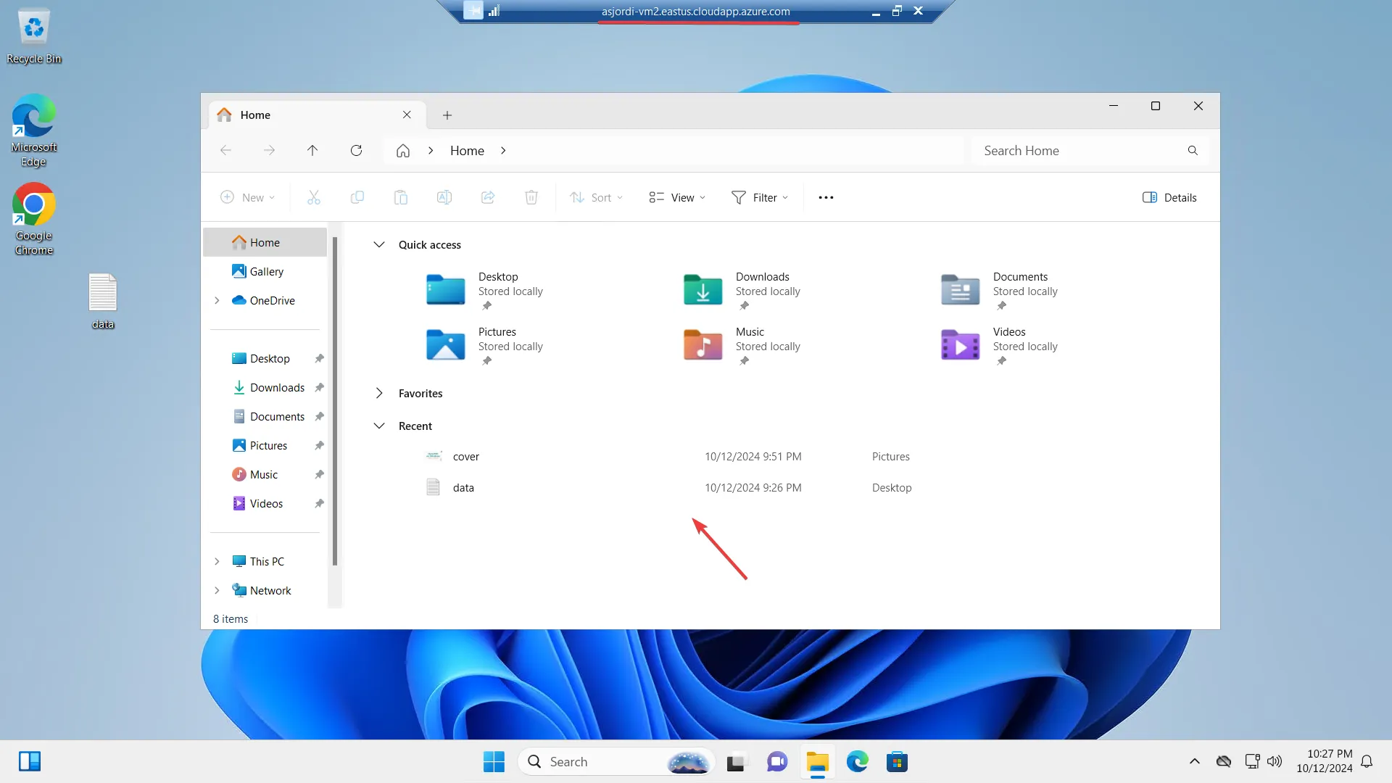The width and height of the screenshot is (1392, 783).
Task: Click the taskbar Search box
Action: (x=616, y=761)
